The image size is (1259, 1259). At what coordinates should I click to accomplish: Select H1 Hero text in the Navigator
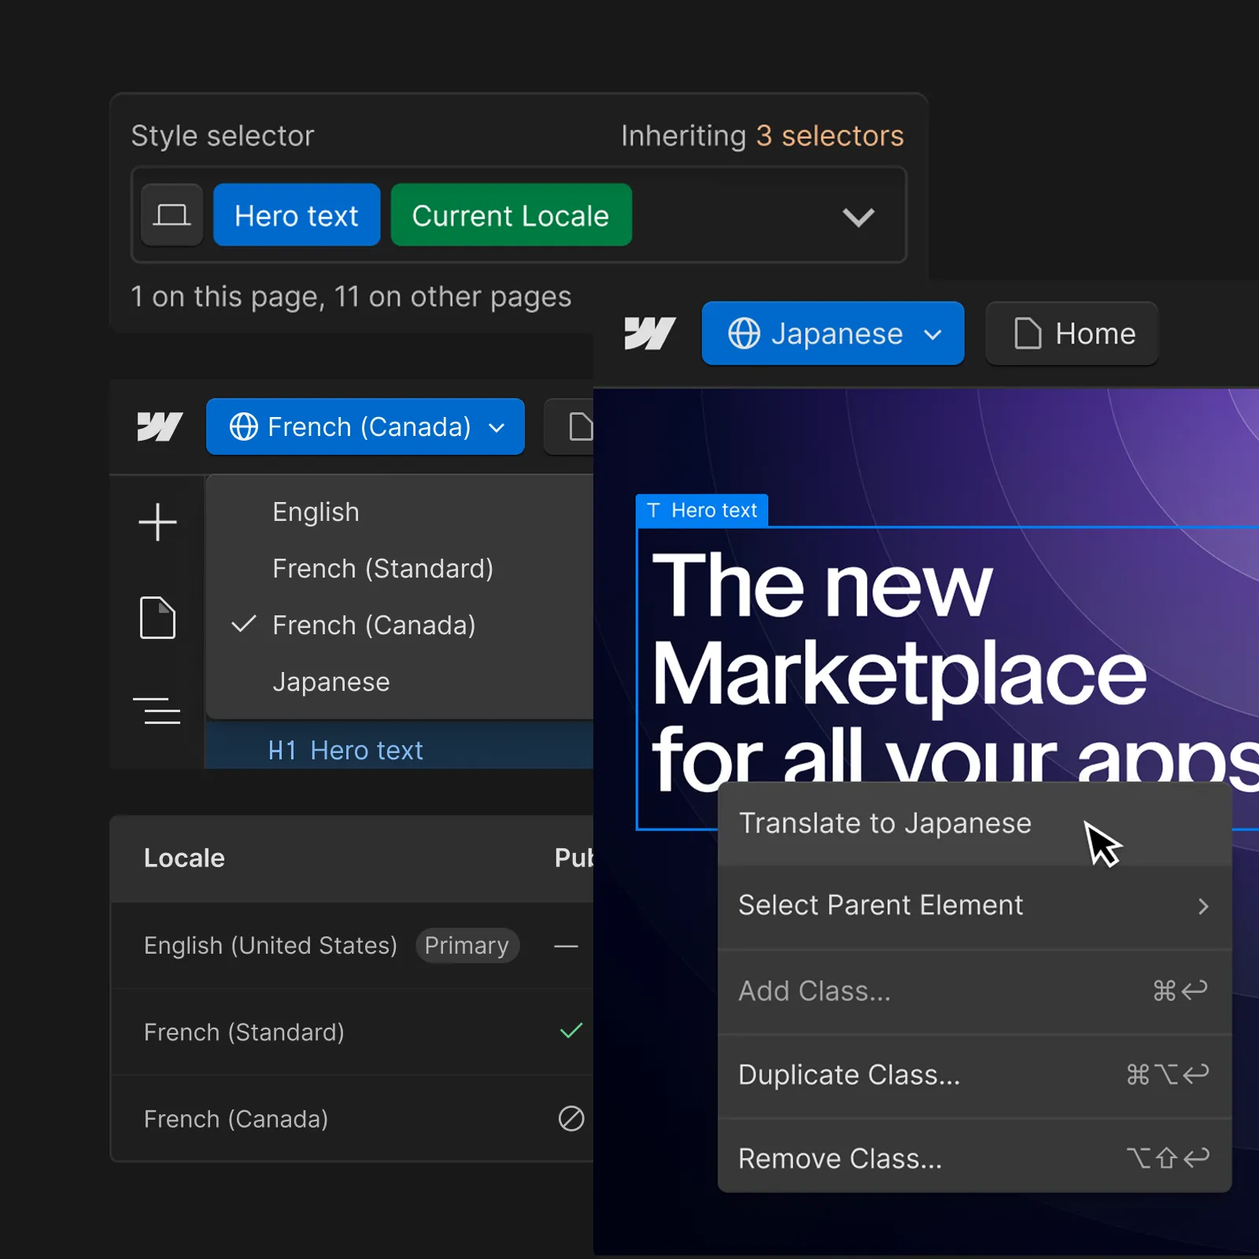click(x=346, y=750)
